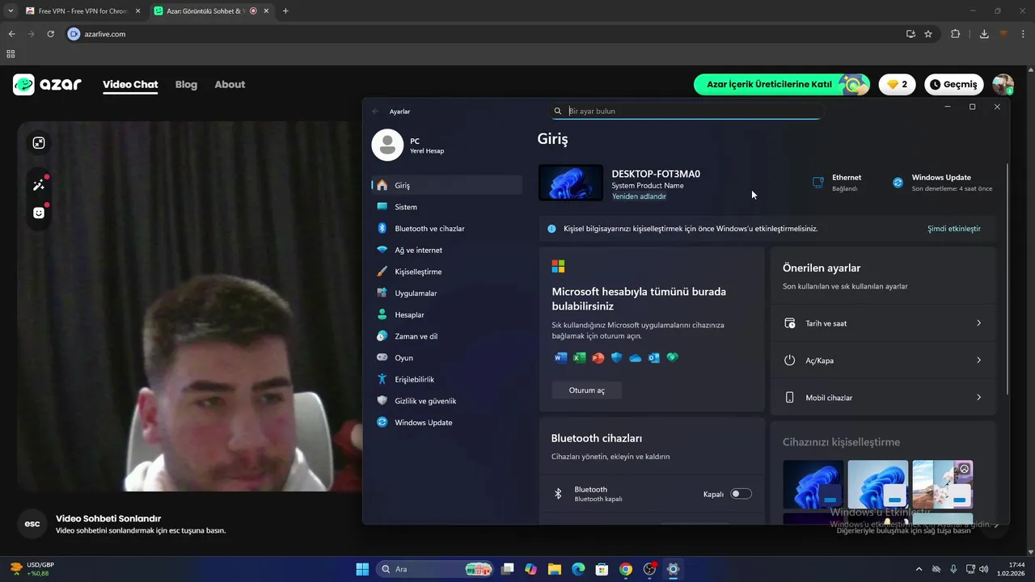Screen dimensions: 1035x582
Task: Open Chrome downloads icon
Action: click(984, 34)
